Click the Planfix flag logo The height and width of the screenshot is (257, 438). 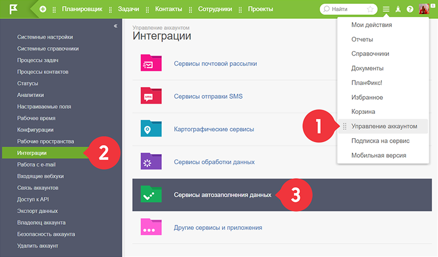13,9
